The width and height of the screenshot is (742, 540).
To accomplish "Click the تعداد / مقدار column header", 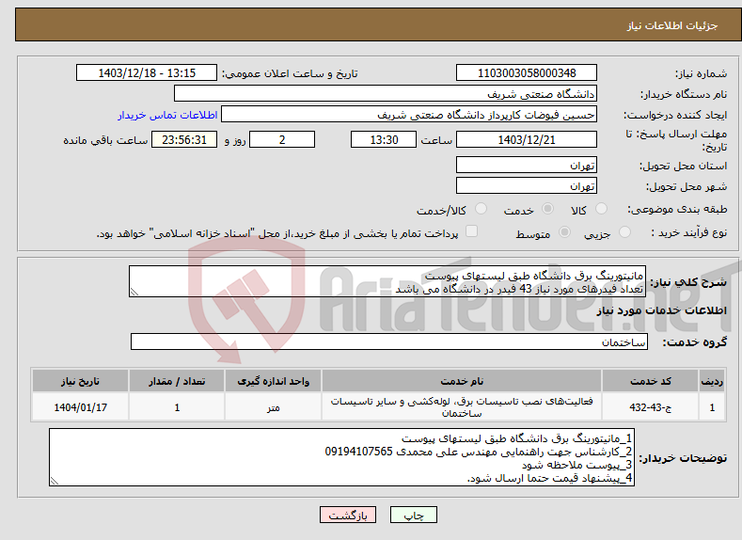I will click(x=177, y=381).
